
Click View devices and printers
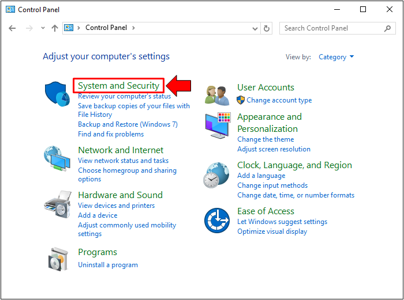pos(117,206)
